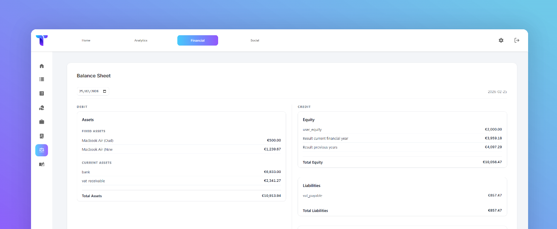Select the table ledger sidebar icon
Viewport: 557px width, 229px height.
(x=42, y=93)
